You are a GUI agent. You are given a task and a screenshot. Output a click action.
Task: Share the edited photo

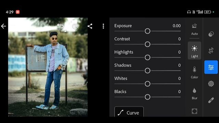coord(90,26)
